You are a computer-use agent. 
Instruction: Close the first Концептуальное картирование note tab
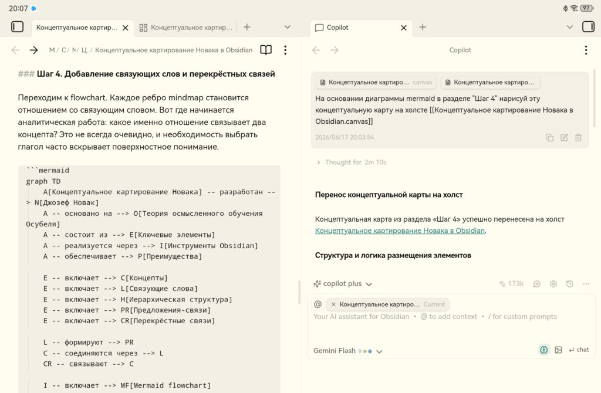coord(126,28)
